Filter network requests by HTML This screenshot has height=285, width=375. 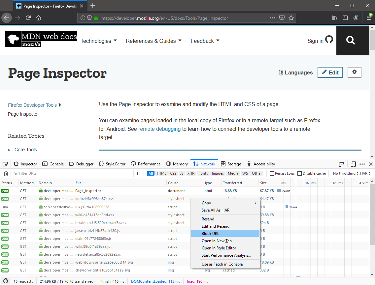point(161,174)
